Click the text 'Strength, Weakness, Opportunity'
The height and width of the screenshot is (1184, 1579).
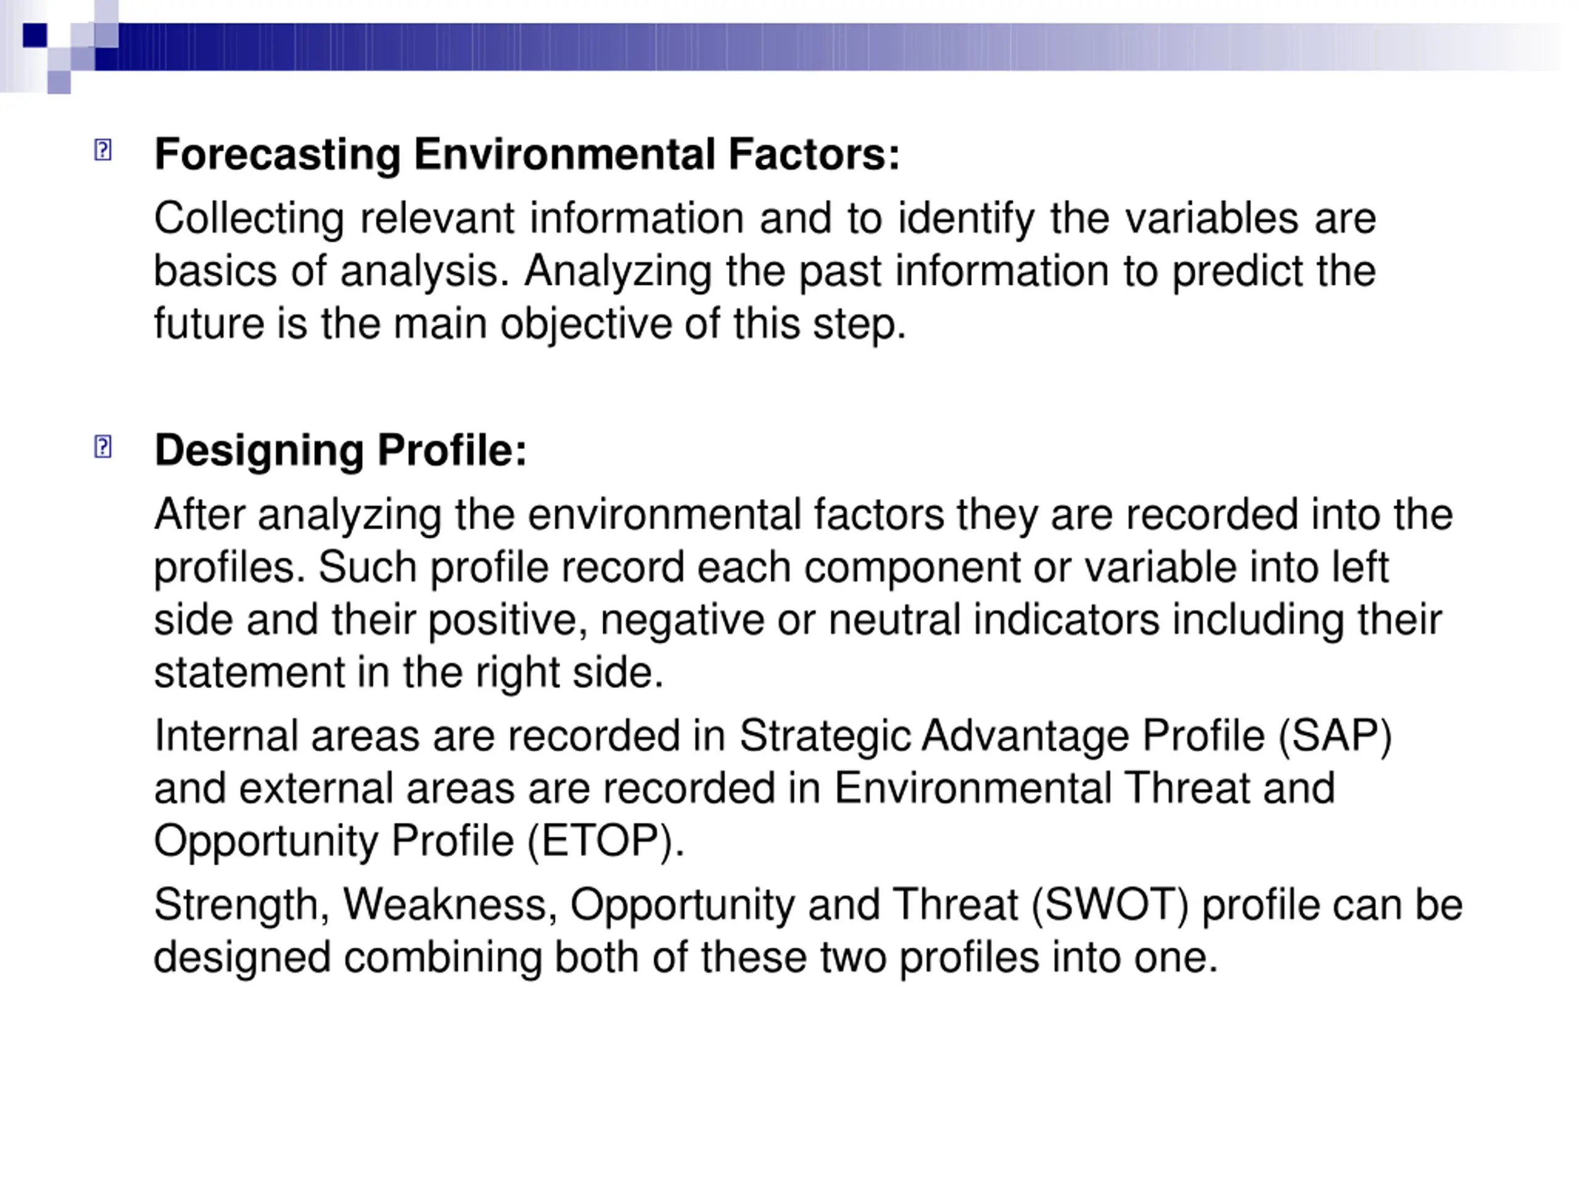475,906
